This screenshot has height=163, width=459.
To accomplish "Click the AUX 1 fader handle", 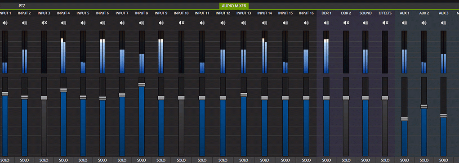I will point(404,119).
